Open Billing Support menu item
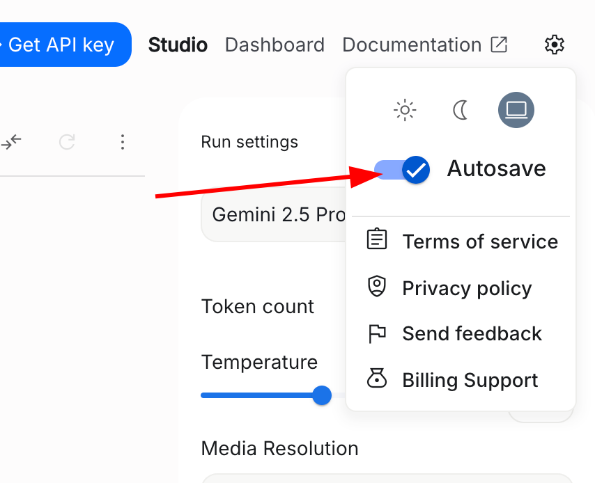 470,381
